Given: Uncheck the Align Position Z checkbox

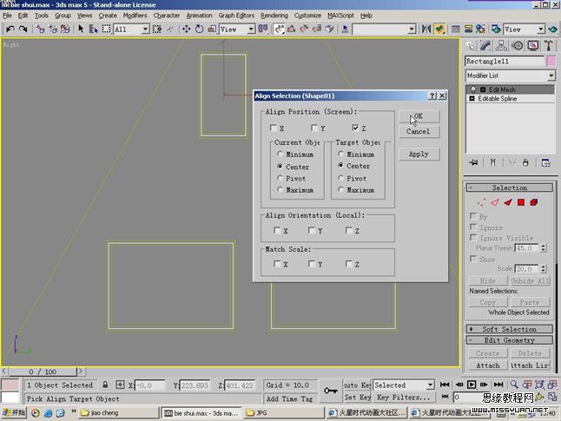Looking at the screenshot, I should [355, 128].
